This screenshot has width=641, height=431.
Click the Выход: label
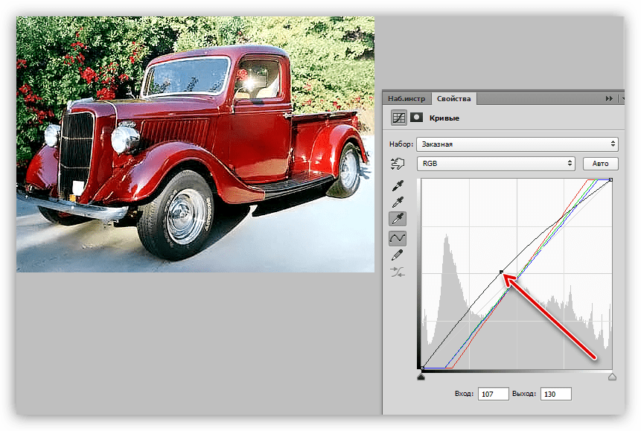[523, 393]
